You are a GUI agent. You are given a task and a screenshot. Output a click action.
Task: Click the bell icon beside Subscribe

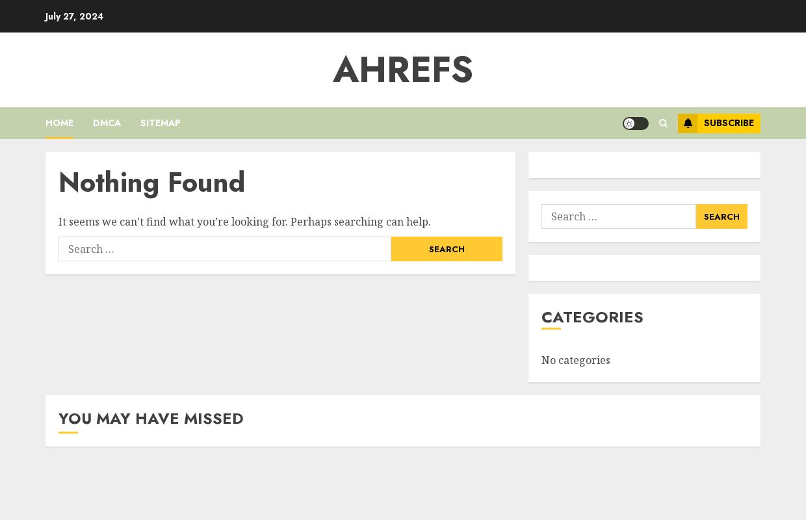click(688, 123)
